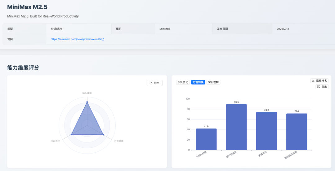335x171 pixels.
Task: Open the minimaxi.com news link
Action: [75, 39]
